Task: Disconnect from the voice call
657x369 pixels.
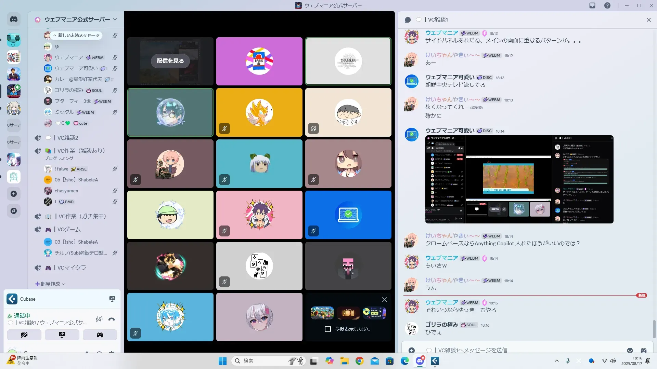Action: [112, 319]
